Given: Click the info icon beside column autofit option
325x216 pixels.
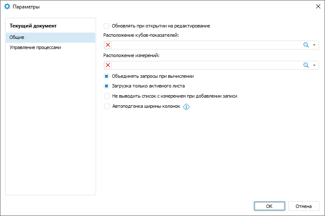Looking at the screenshot, I should tap(186, 107).
